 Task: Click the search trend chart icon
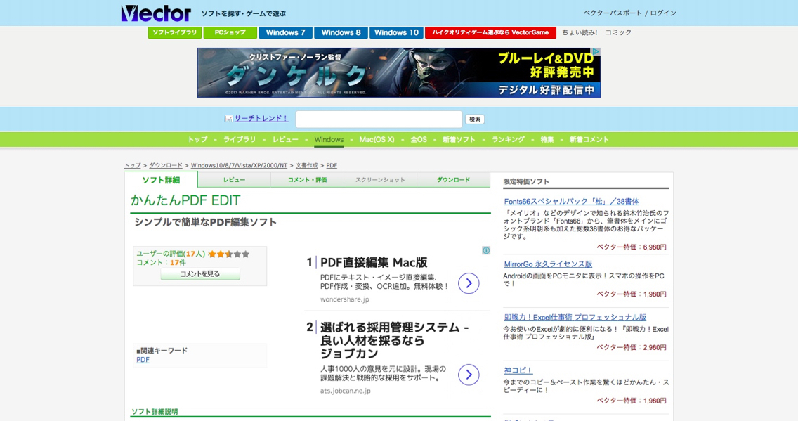(228, 119)
